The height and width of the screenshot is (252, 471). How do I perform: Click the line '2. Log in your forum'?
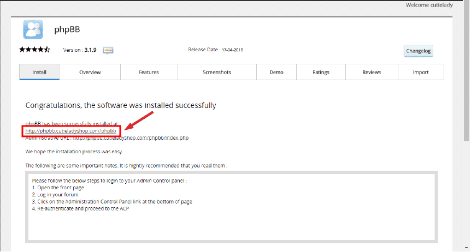click(x=55, y=194)
